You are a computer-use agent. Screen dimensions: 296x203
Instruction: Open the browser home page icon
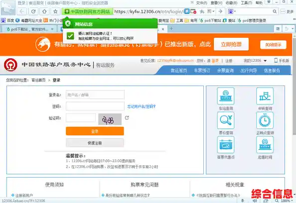[44, 11]
